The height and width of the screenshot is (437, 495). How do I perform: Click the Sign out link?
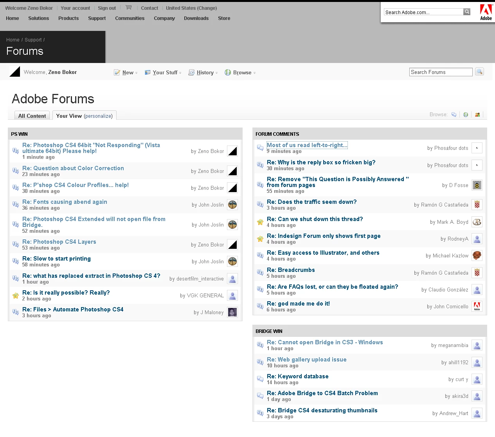coord(107,8)
